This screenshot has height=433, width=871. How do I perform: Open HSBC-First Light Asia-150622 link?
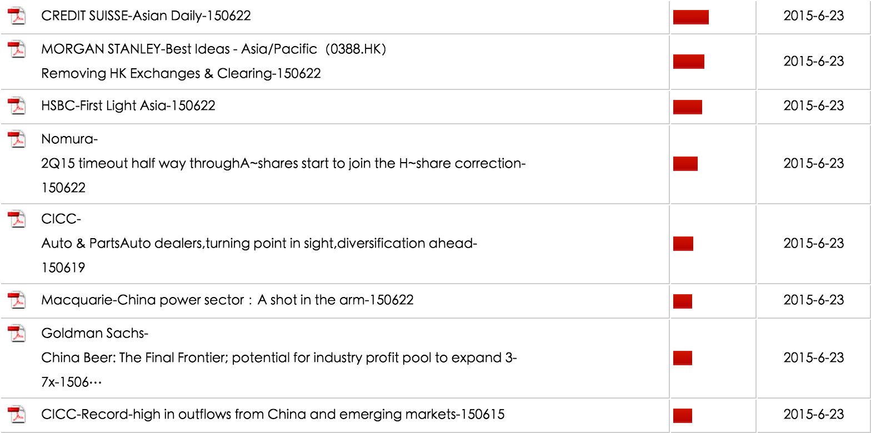(128, 105)
